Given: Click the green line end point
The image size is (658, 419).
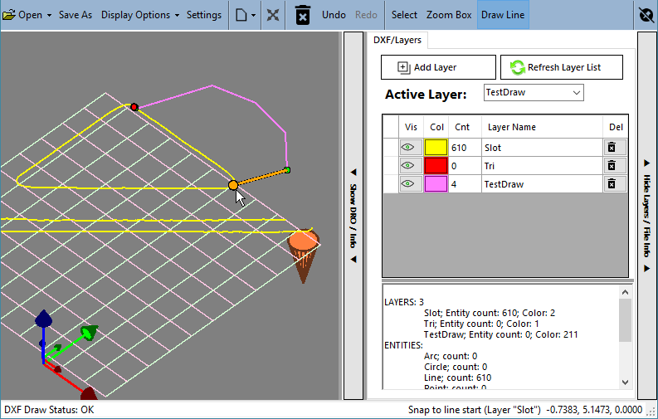Looking at the screenshot, I should (x=287, y=170).
